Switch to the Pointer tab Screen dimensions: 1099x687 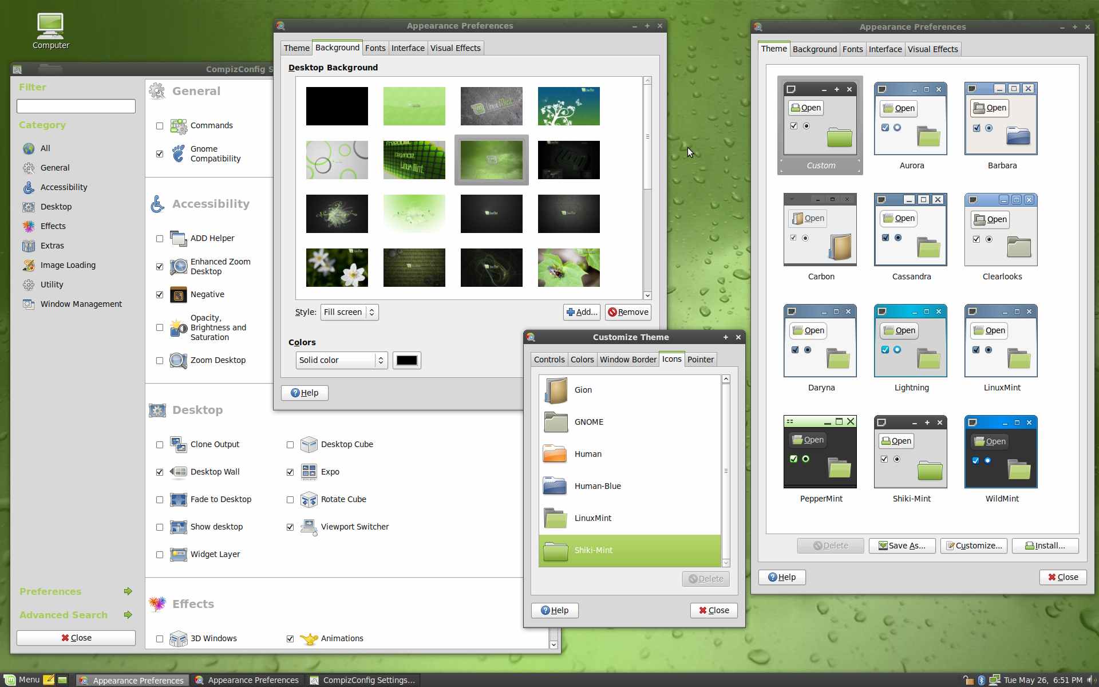[701, 360]
